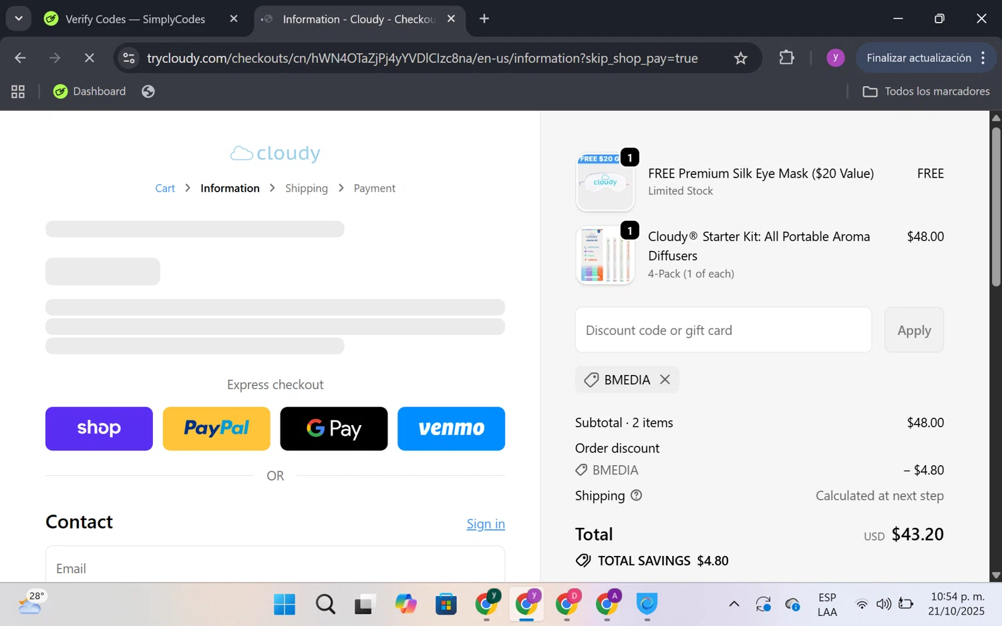Click the page vertical scrollbar
The width and height of the screenshot is (1002, 626).
(996, 207)
